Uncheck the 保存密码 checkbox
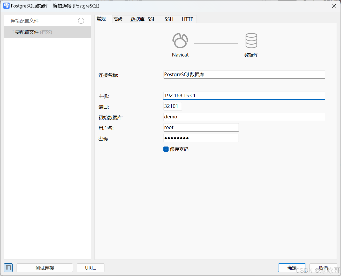The height and width of the screenshot is (276, 341). click(x=166, y=149)
